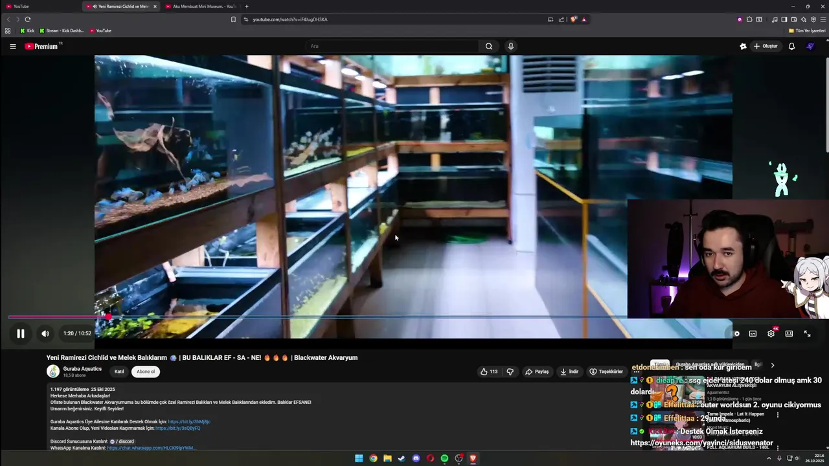Start voice search with microphone icon
Viewport: 829px width, 466px height.
[x=511, y=46]
